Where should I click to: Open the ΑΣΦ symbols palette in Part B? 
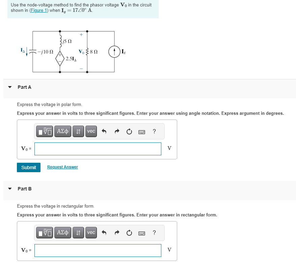(x=62, y=233)
